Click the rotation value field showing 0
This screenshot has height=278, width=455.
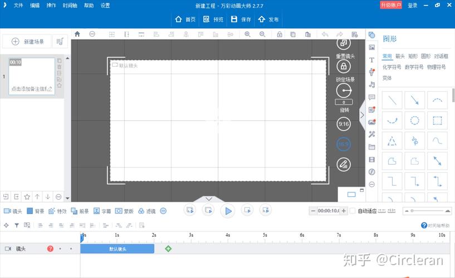344,102
